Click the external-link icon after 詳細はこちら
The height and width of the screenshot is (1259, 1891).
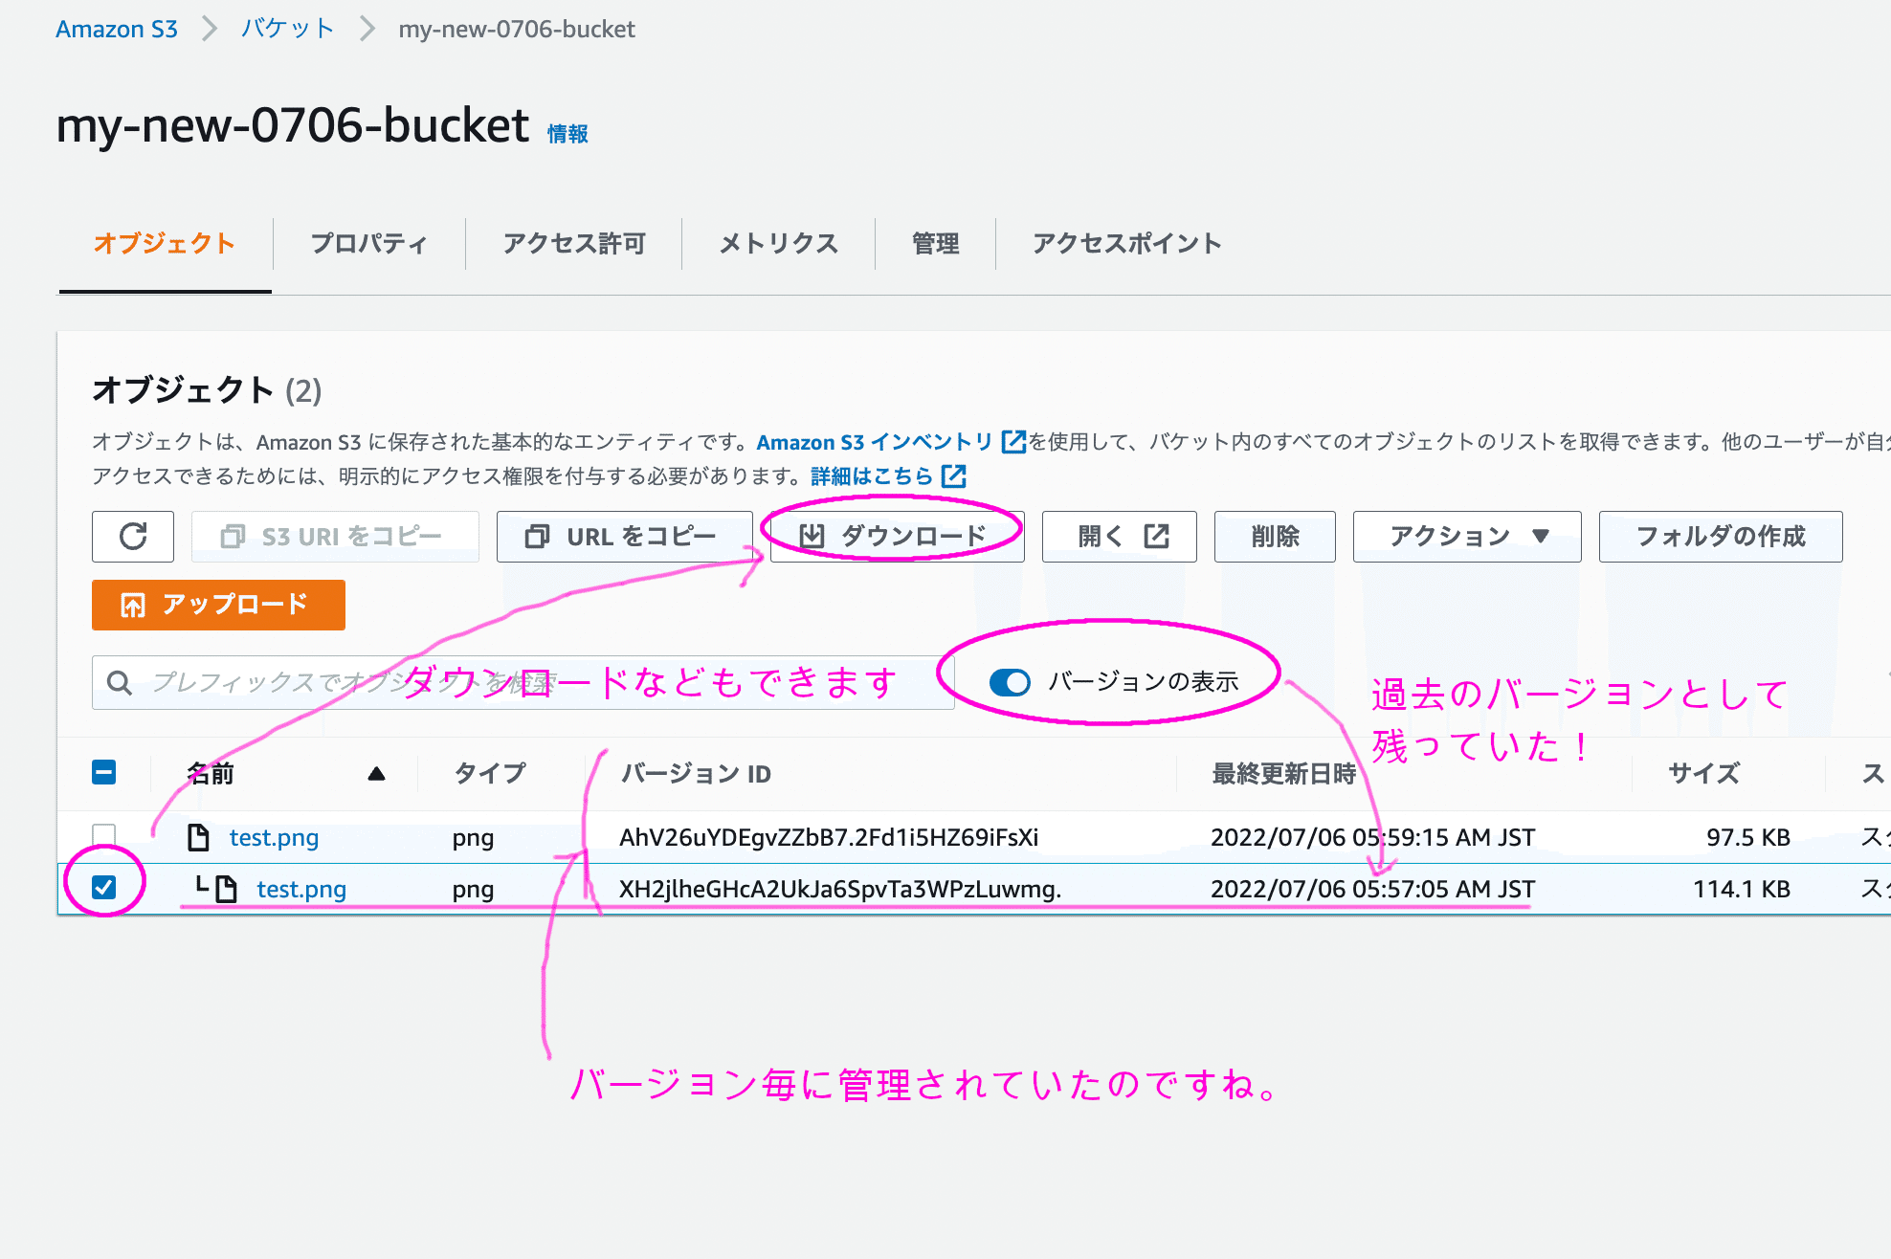coord(954,476)
